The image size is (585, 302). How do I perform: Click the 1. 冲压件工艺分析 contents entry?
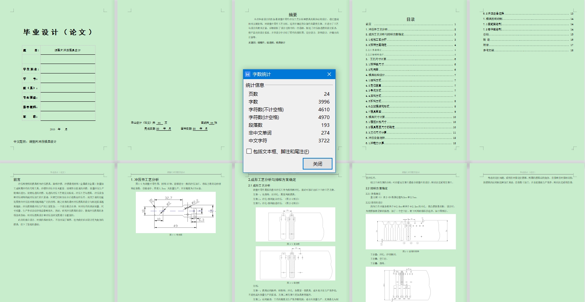411,29
